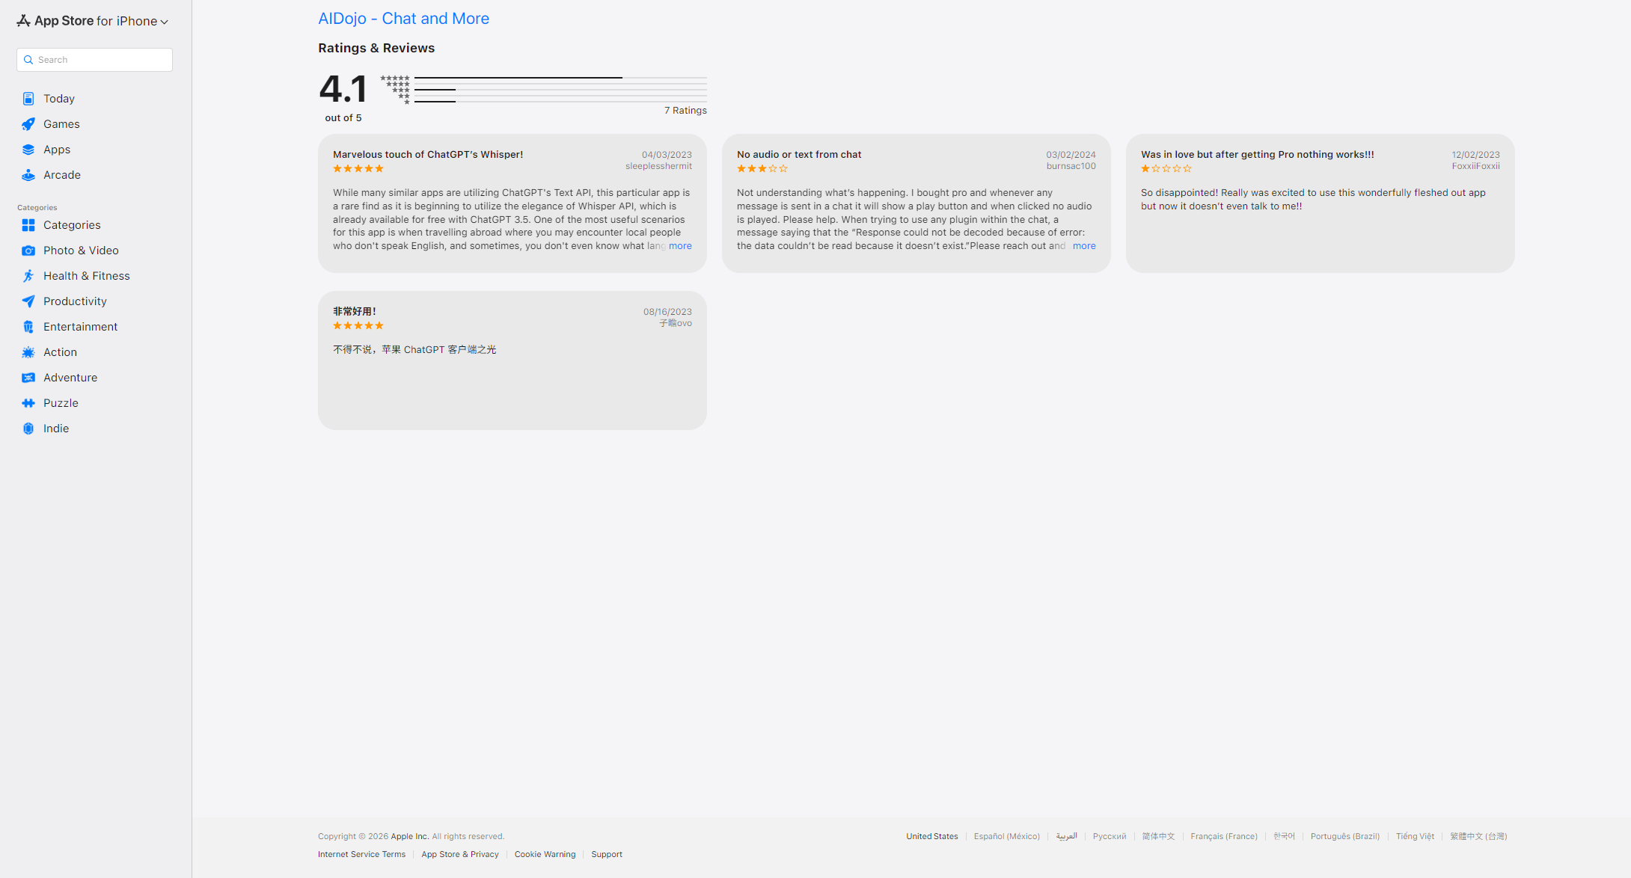1631x878 pixels.
Task: Select the Health & Fitness category
Action: tap(87, 276)
